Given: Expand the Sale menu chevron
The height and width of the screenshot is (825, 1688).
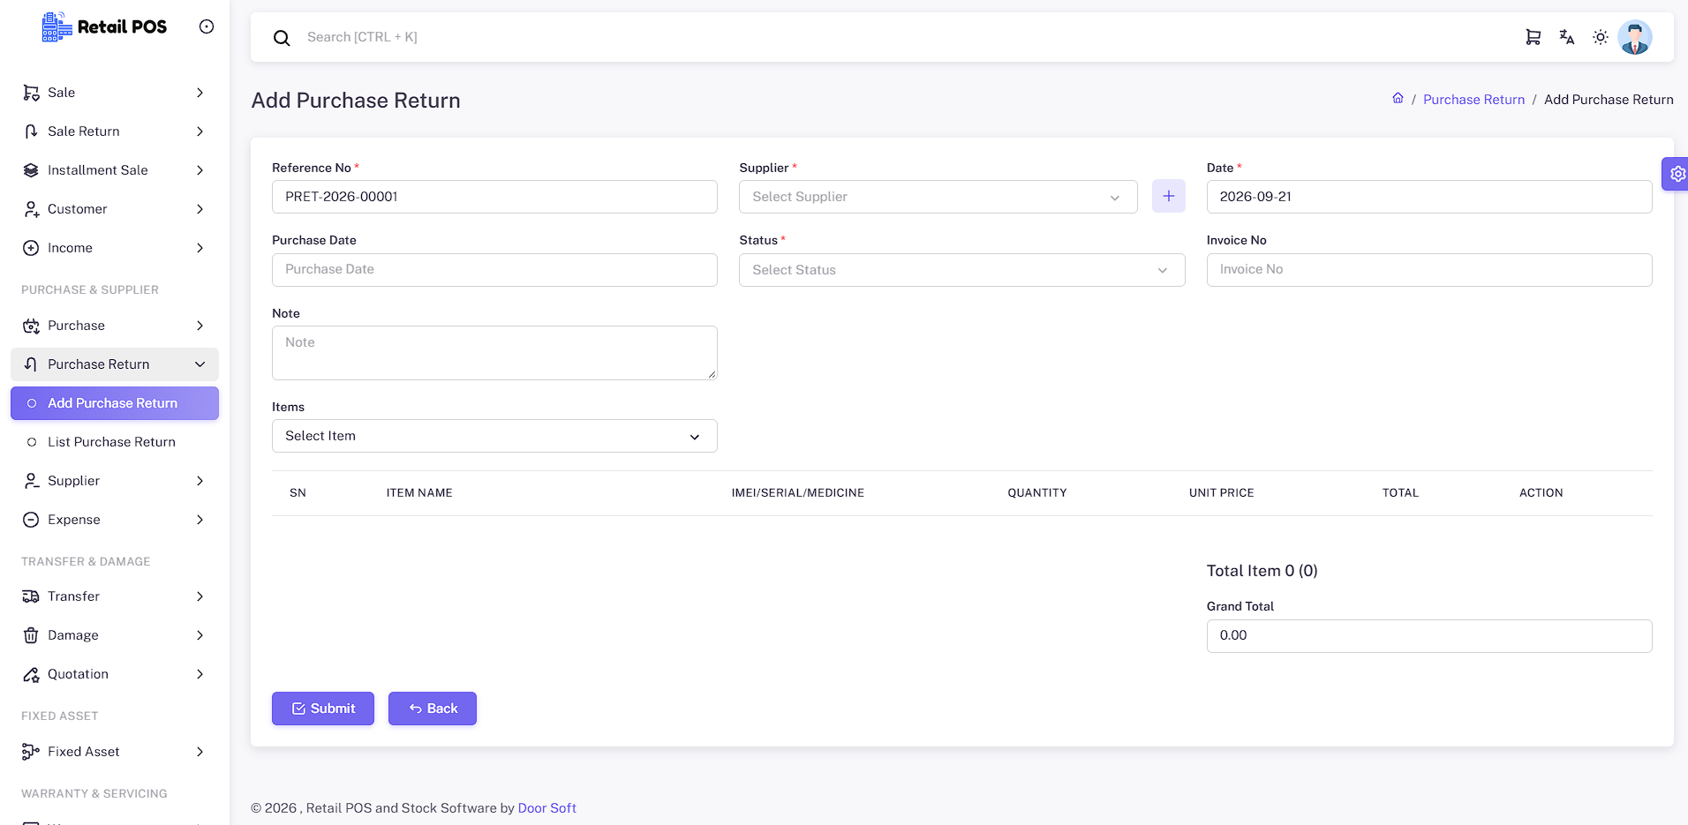Looking at the screenshot, I should coord(200,93).
